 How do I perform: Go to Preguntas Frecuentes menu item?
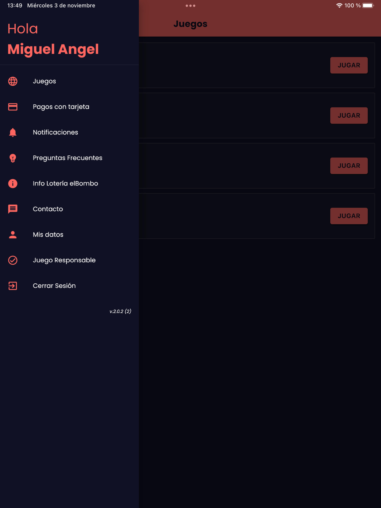pyautogui.click(x=67, y=158)
